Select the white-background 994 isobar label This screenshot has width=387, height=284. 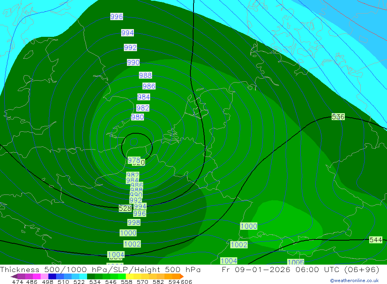click(127, 33)
